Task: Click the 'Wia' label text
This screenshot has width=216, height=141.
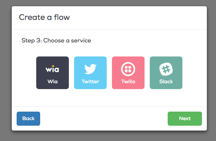Action: pos(53,82)
